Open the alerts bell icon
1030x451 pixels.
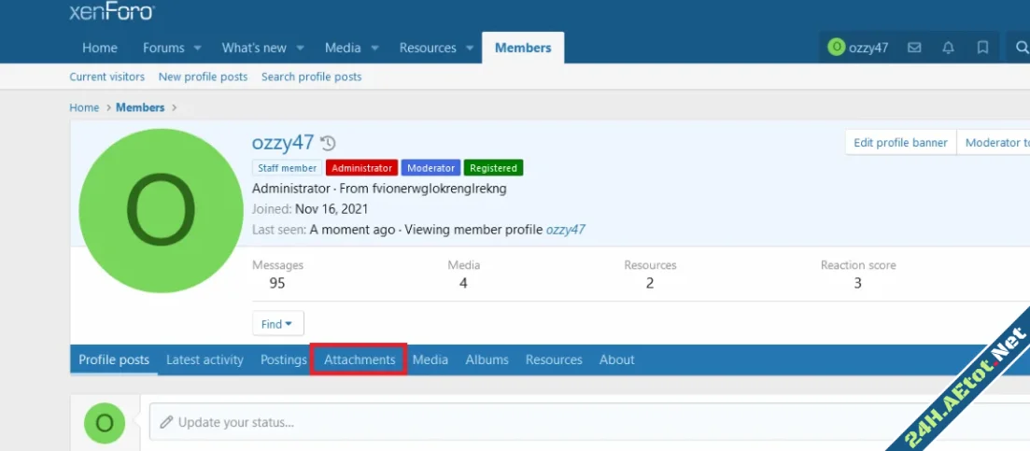pyautogui.click(x=948, y=48)
